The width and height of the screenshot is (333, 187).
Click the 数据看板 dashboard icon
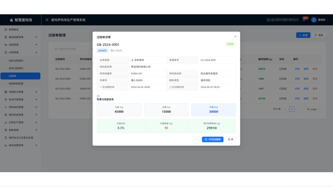click(6, 30)
